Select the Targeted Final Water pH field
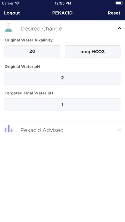Screen dimensions: 125x222 tap(62, 105)
